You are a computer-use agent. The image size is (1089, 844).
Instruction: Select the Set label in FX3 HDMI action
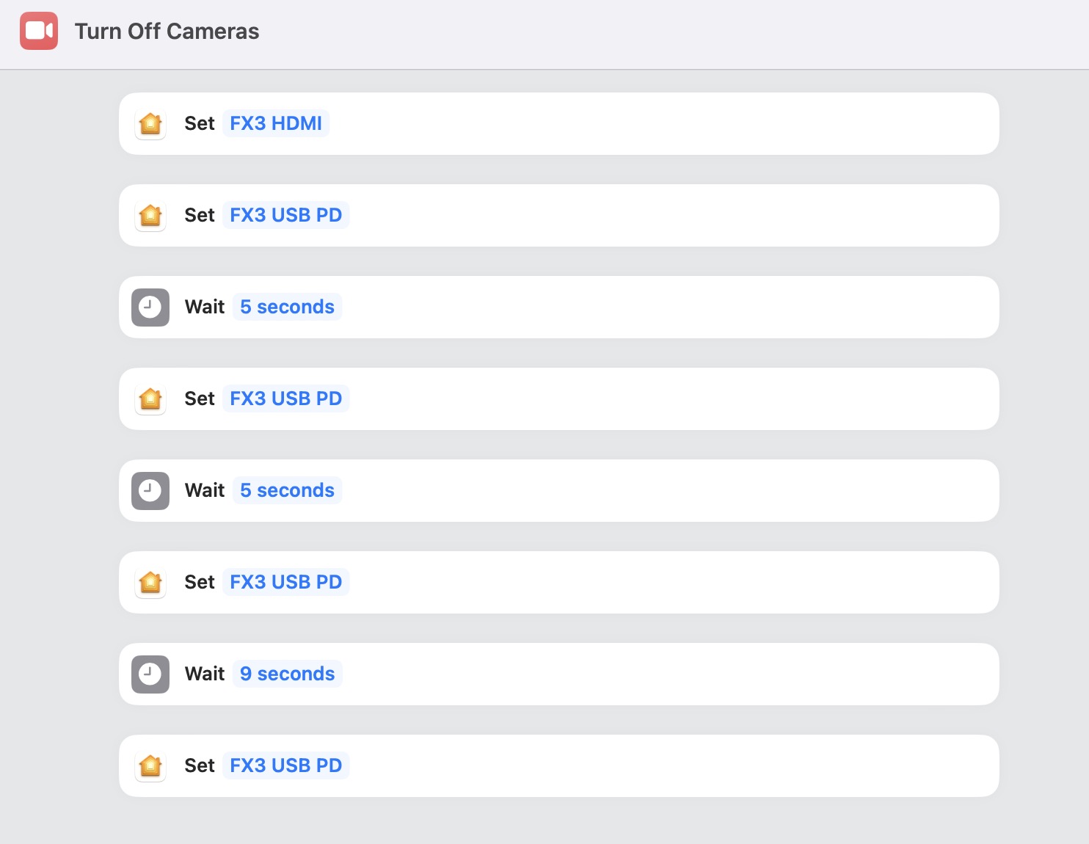200,123
